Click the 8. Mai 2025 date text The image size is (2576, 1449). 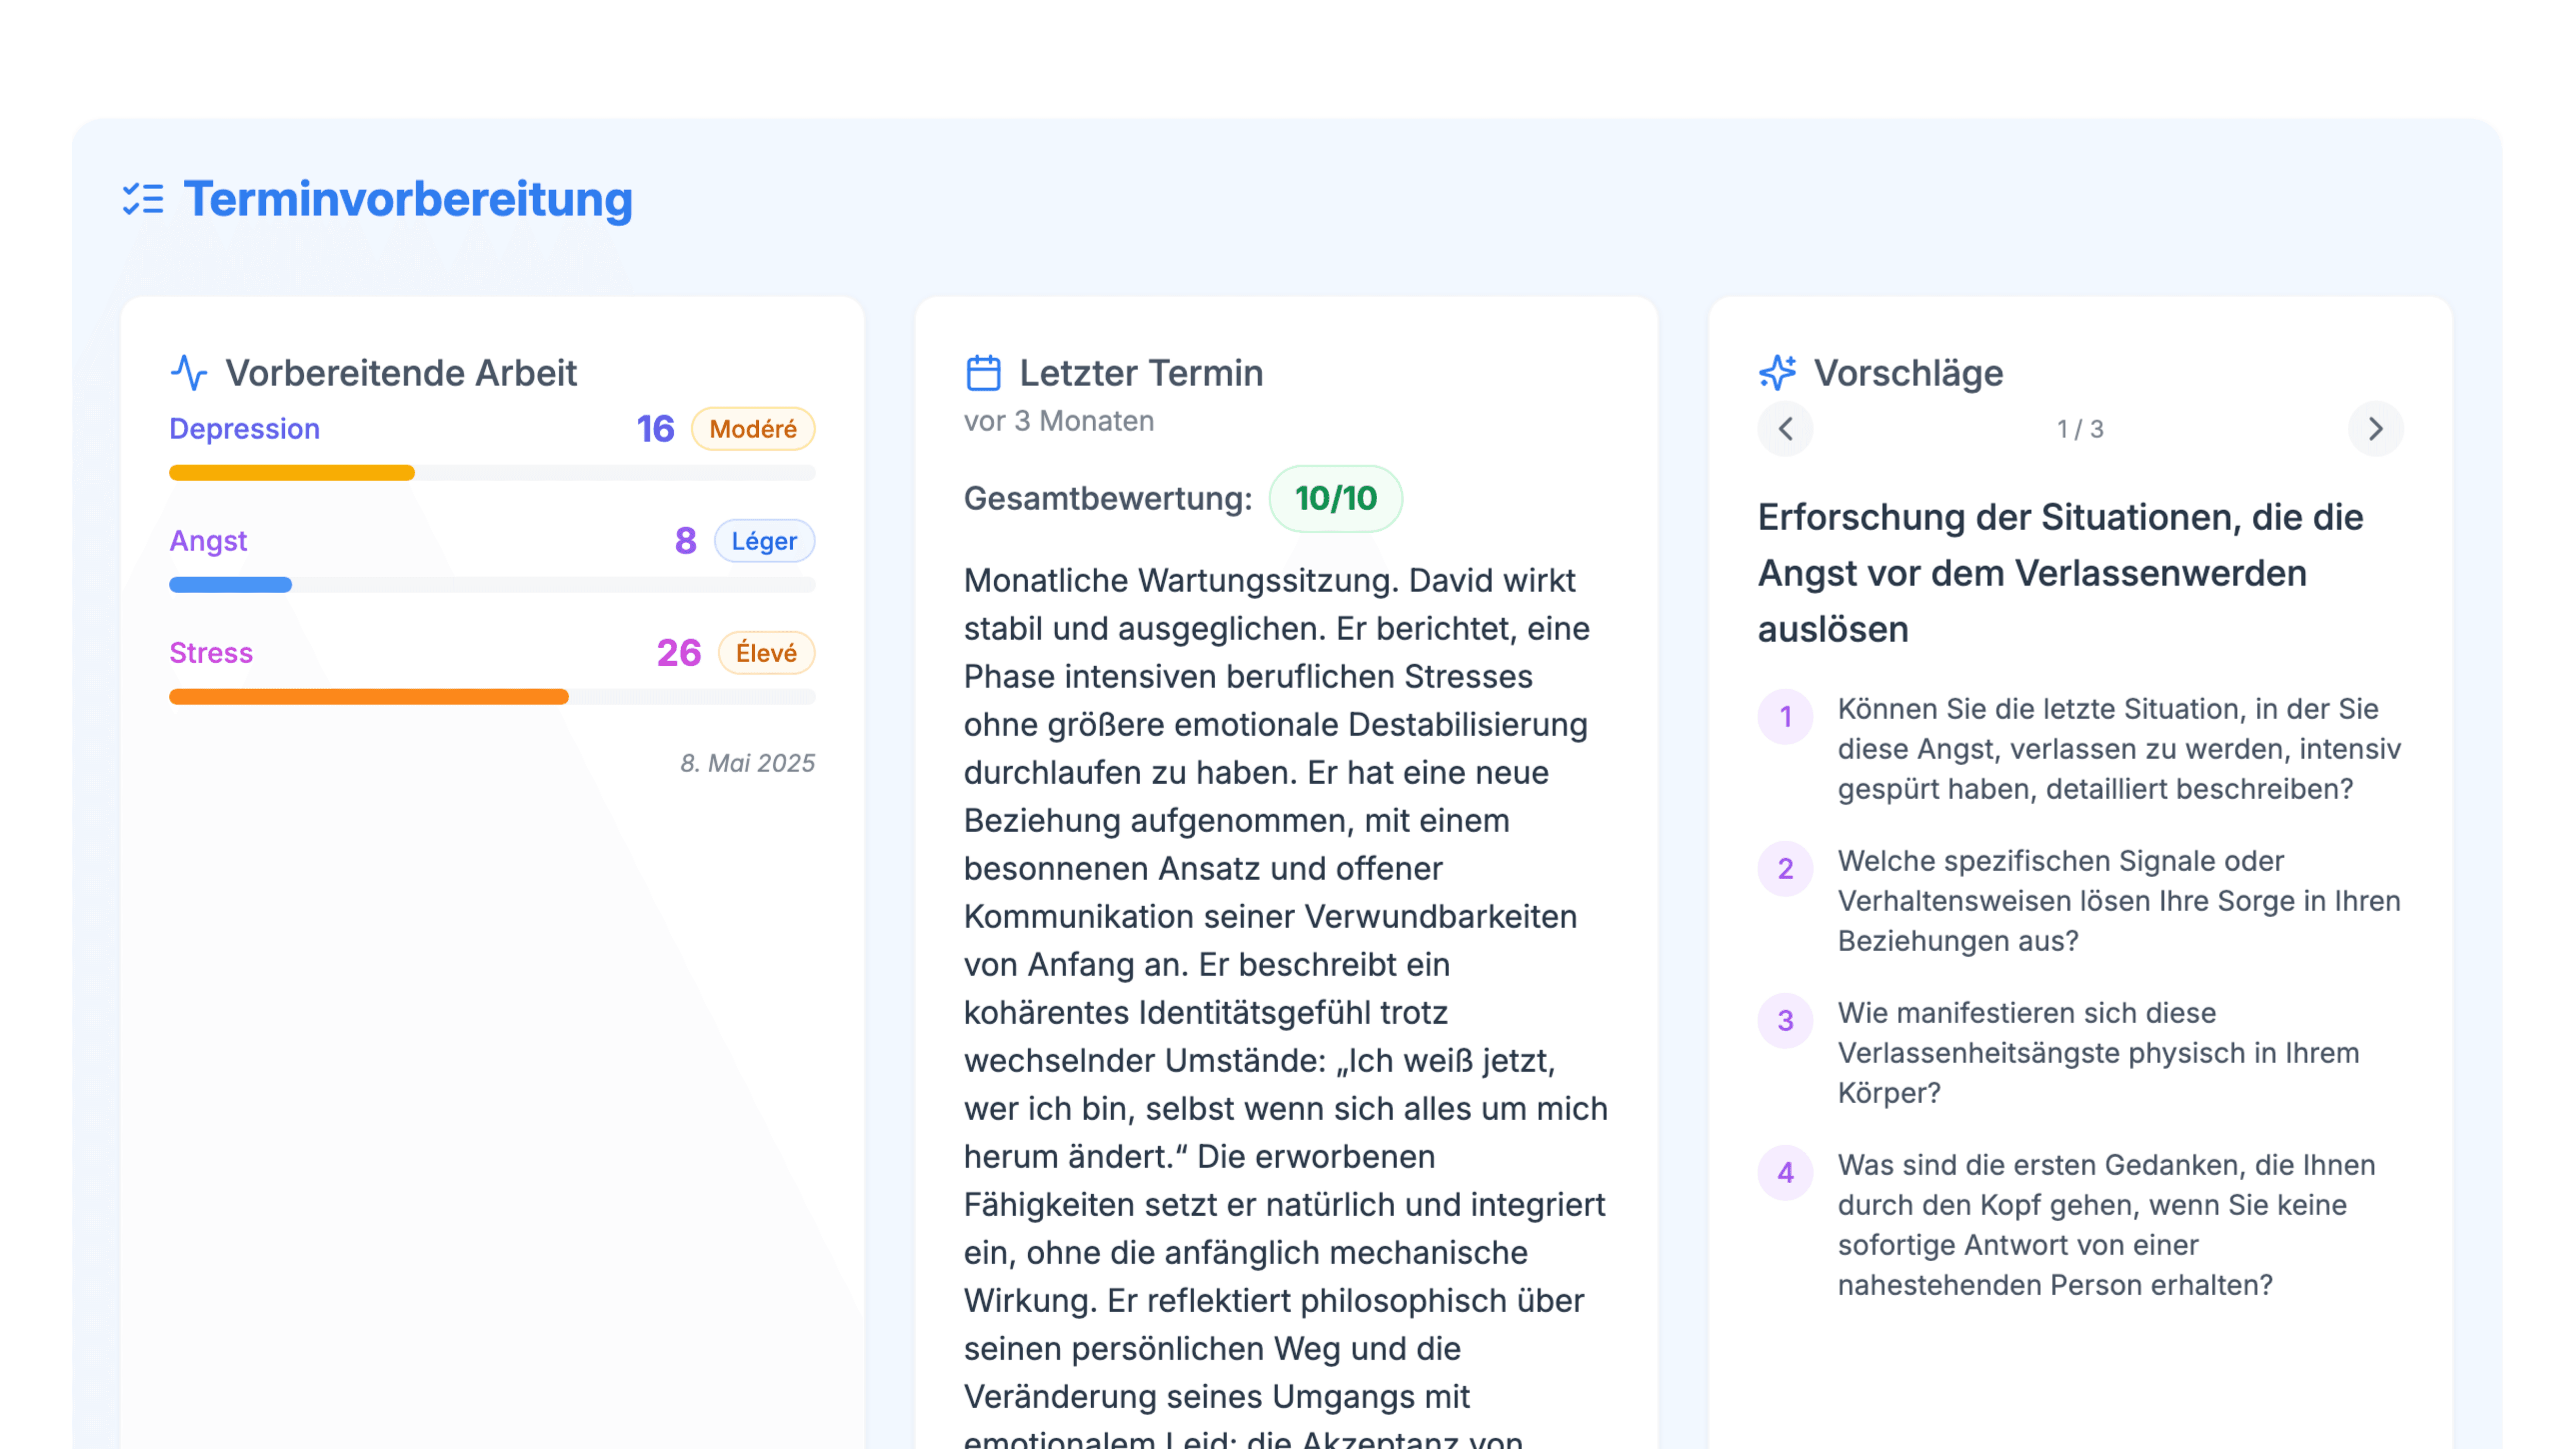click(747, 763)
